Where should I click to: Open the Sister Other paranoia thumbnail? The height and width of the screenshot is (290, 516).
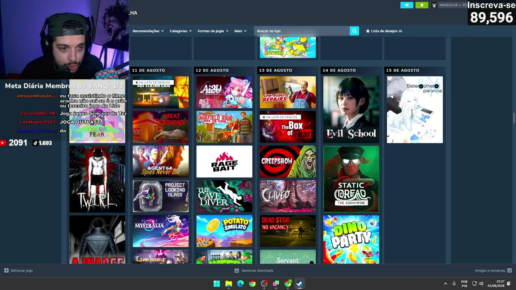[415, 110]
